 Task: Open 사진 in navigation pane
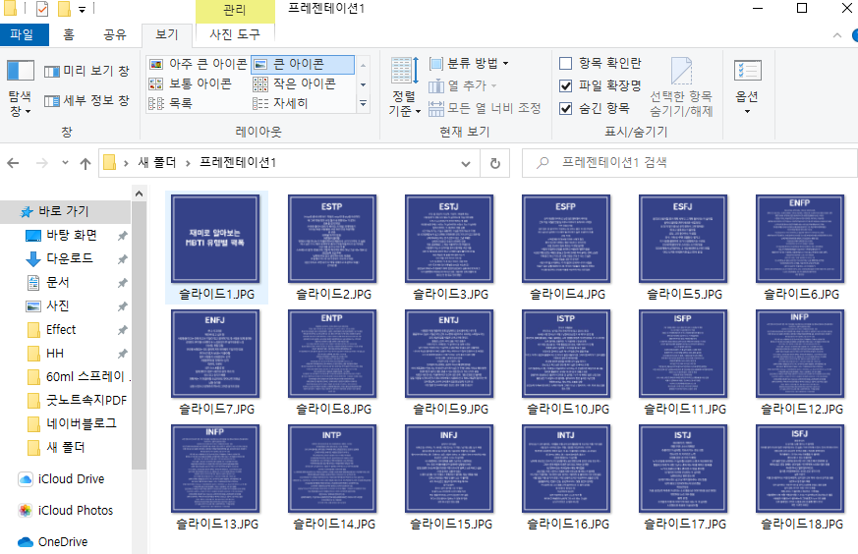pyautogui.click(x=57, y=305)
